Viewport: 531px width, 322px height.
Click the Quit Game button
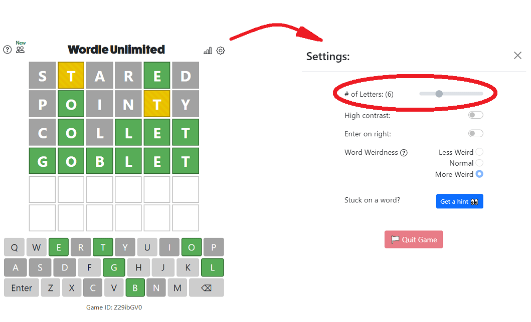pos(414,239)
